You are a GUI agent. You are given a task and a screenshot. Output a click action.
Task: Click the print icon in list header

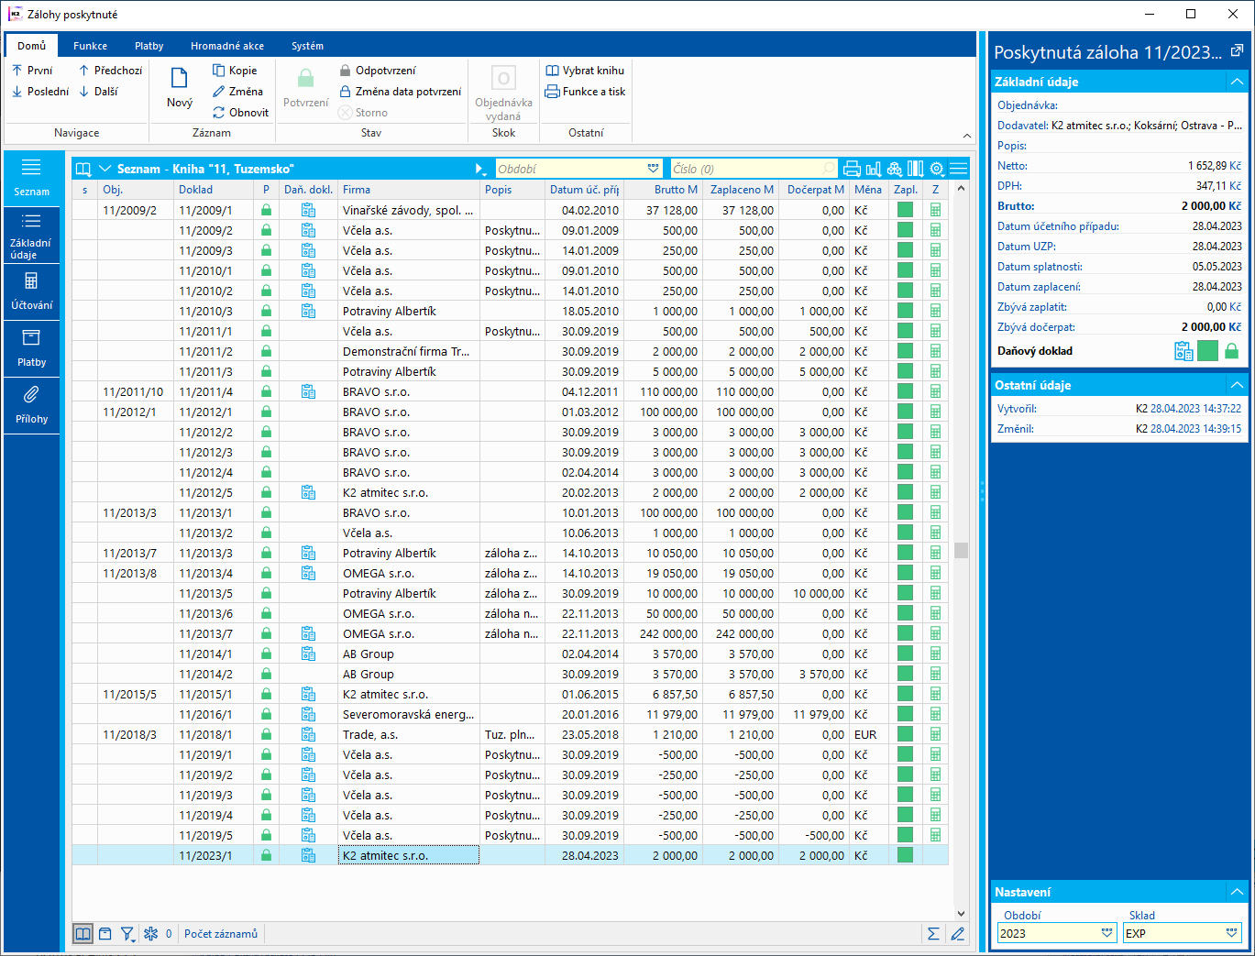click(852, 169)
